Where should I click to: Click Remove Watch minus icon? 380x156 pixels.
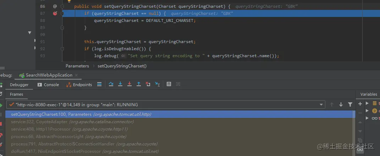360,112
